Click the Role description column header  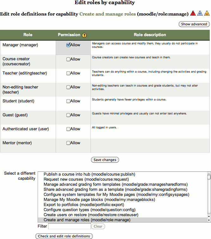[x=150, y=35]
